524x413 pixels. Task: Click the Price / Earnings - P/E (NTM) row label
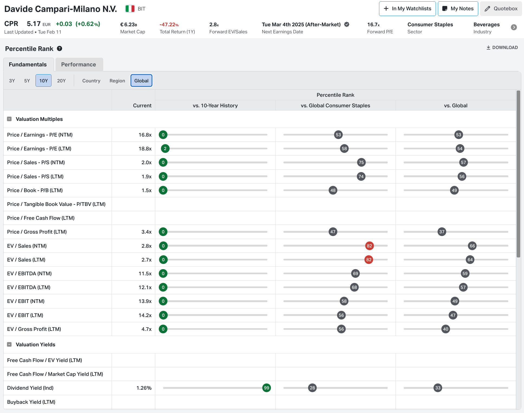click(40, 135)
